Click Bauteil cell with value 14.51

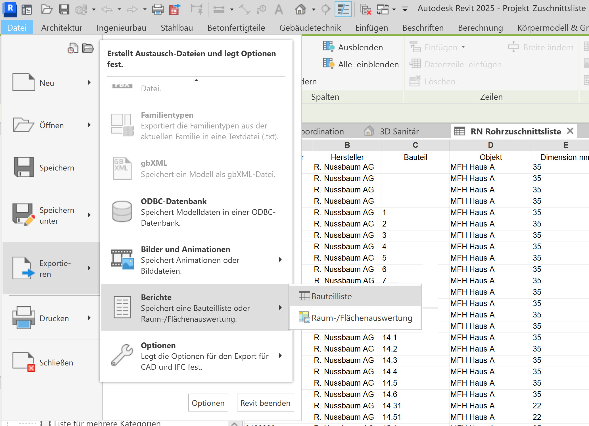click(415, 417)
